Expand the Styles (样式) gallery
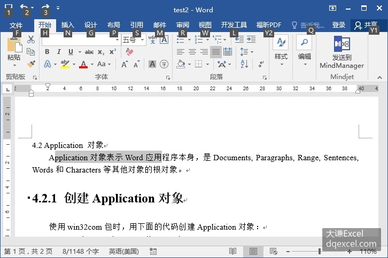The height and width of the screenshot is (258, 388). 281,51
